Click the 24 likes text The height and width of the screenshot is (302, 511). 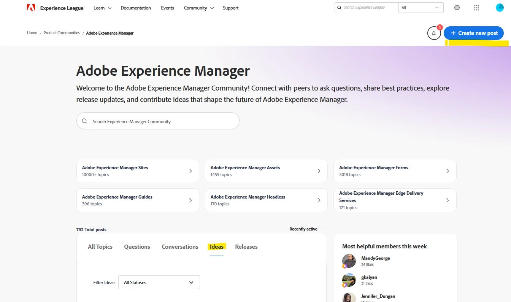pos(367,264)
